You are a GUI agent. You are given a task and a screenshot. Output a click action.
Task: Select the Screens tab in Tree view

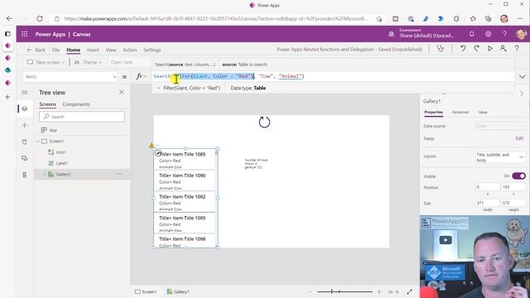click(48, 104)
